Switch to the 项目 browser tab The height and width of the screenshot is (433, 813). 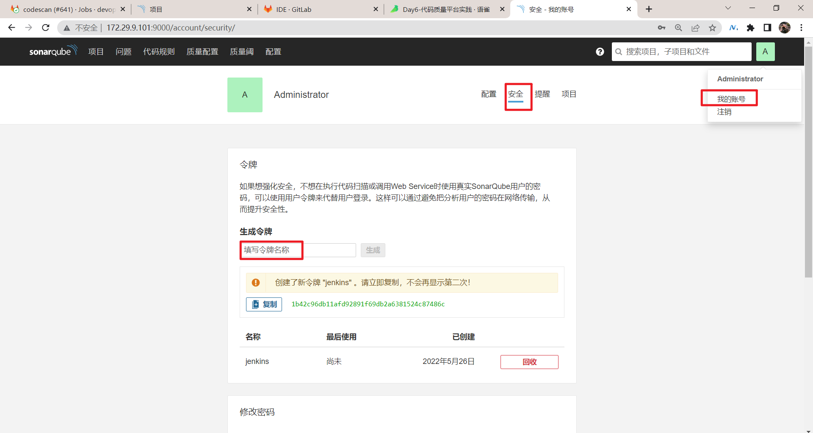point(194,9)
